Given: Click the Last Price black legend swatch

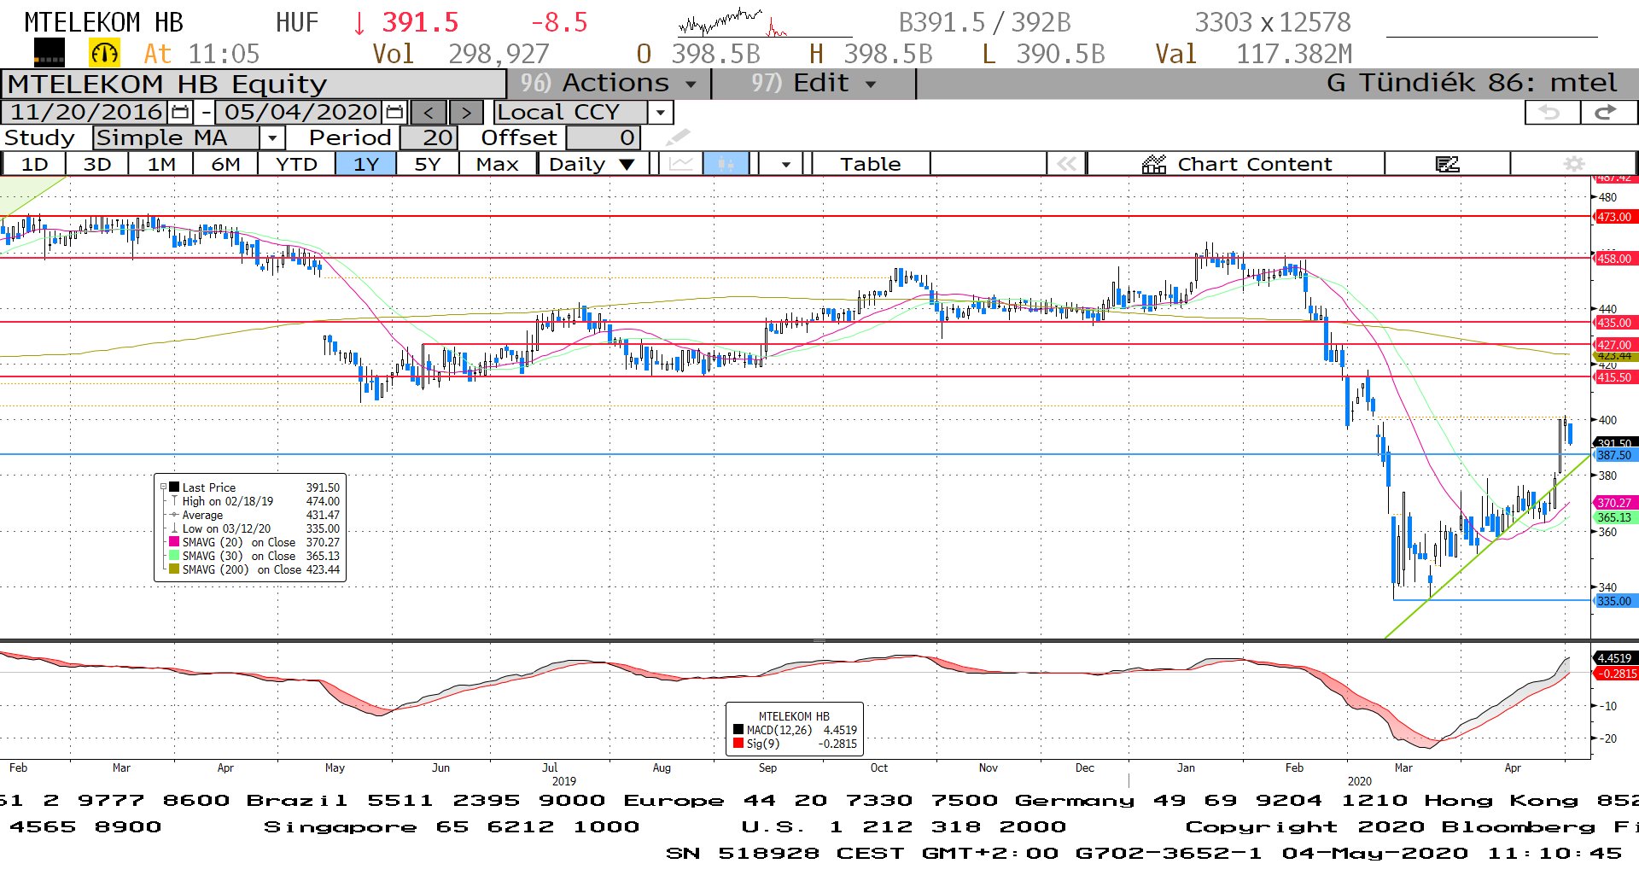Looking at the screenshot, I should [x=174, y=487].
